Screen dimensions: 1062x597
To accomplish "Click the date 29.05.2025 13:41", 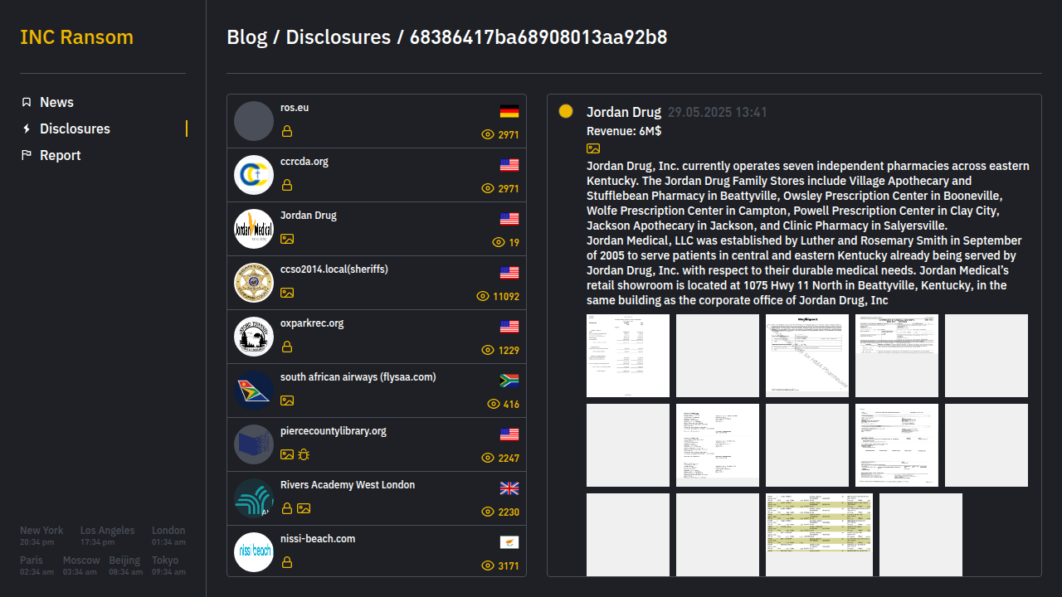I will click(718, 112).
